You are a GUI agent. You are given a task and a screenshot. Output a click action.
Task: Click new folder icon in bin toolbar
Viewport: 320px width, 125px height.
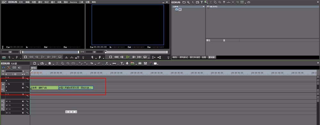(184, 2)
